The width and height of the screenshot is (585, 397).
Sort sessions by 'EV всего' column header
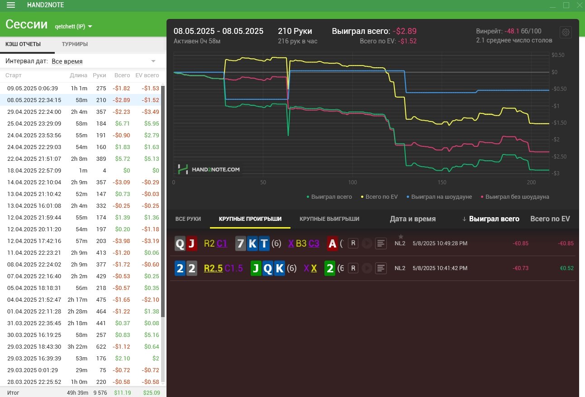pos(147,75)
